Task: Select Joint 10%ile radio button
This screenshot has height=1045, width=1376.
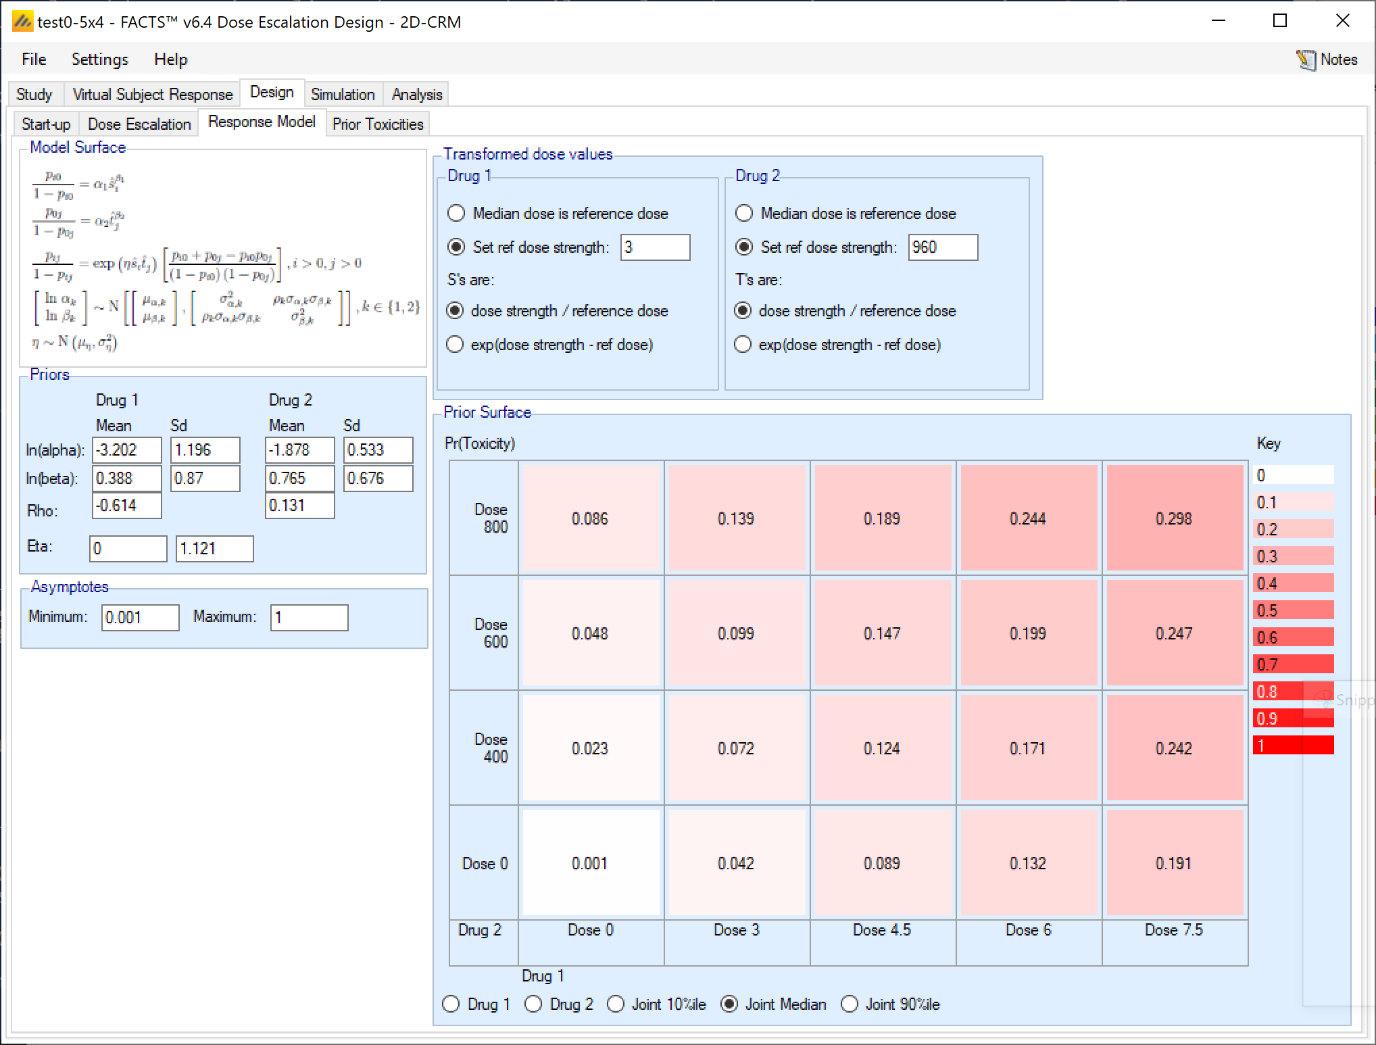Action: [616, 1004]
